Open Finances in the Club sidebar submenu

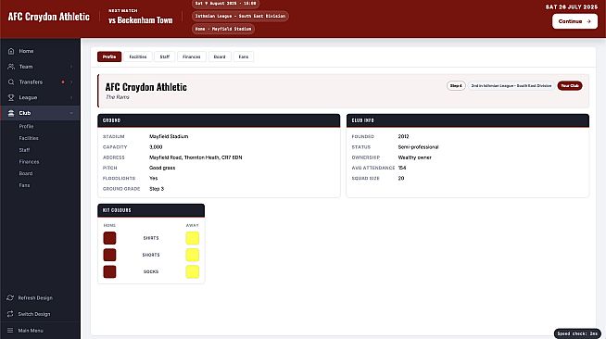(29, 162)
